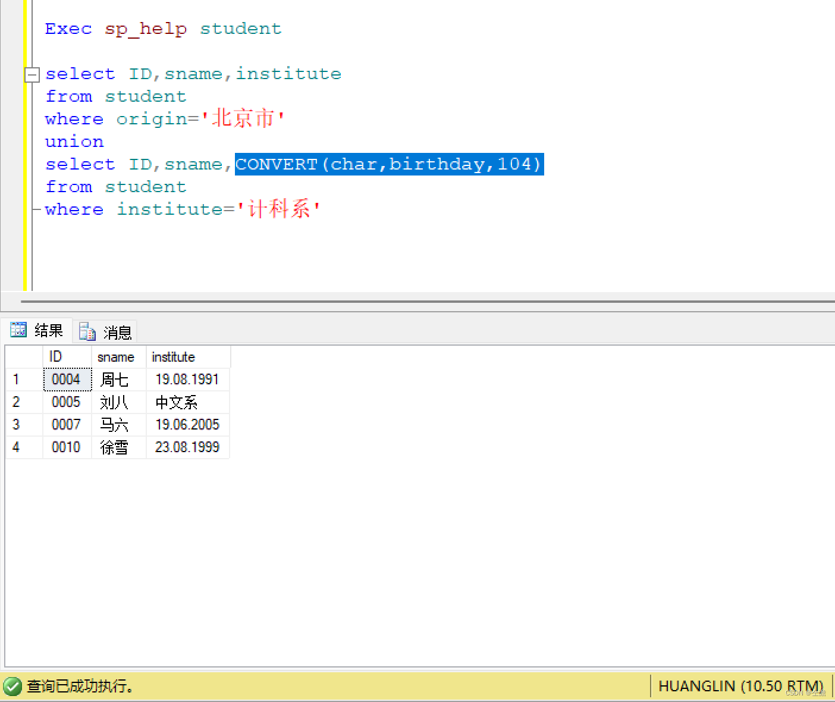Click the name cell 刘八

(119, 402)
